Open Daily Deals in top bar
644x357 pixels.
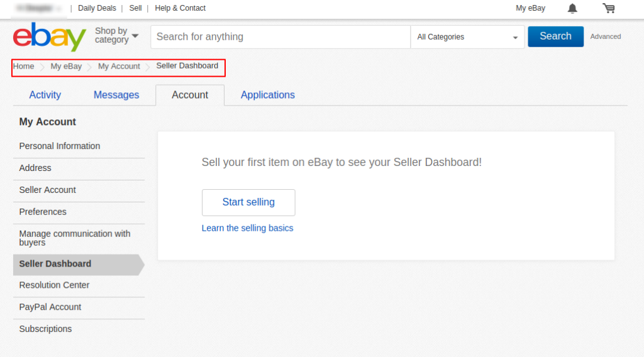point(97,8)
